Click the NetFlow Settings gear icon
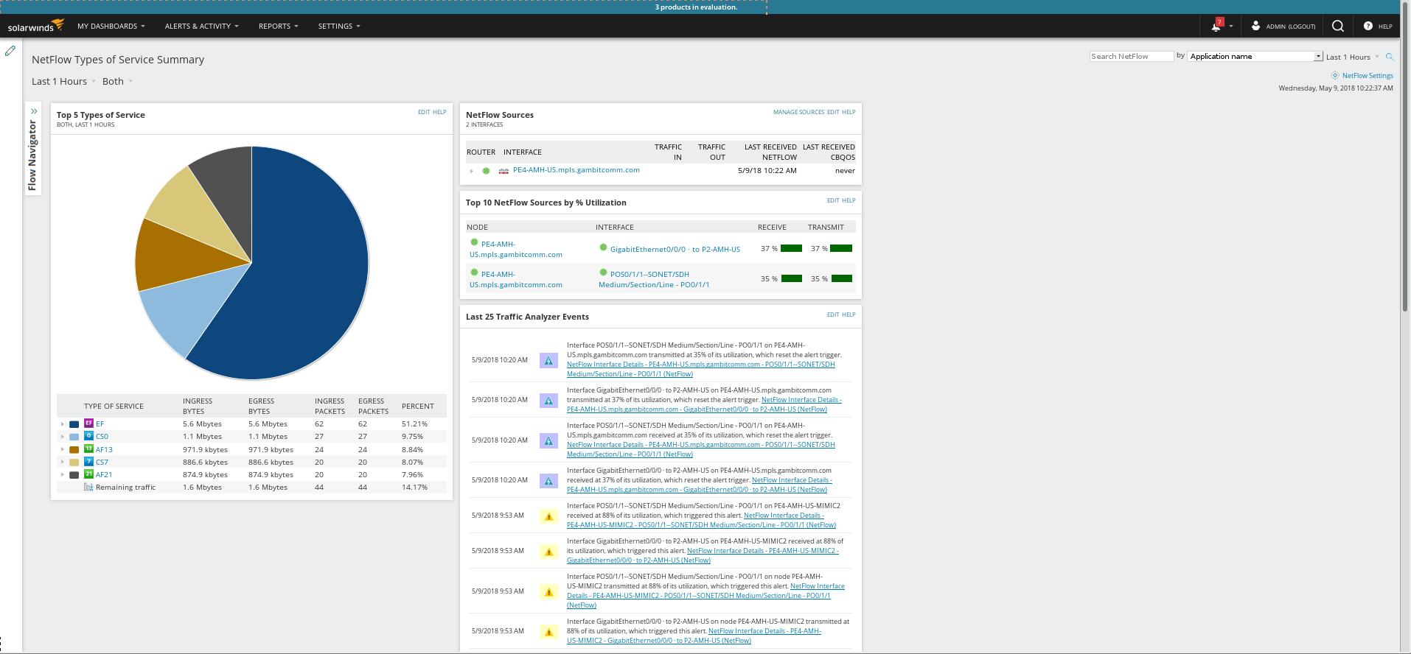1411x654 pixels. (x=1335, y=75)
